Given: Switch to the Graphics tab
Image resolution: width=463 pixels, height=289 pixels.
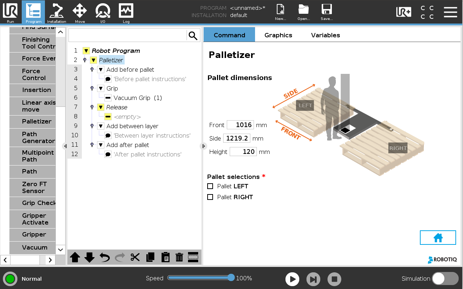Looking at the screenshot, I should click(278, 35).
